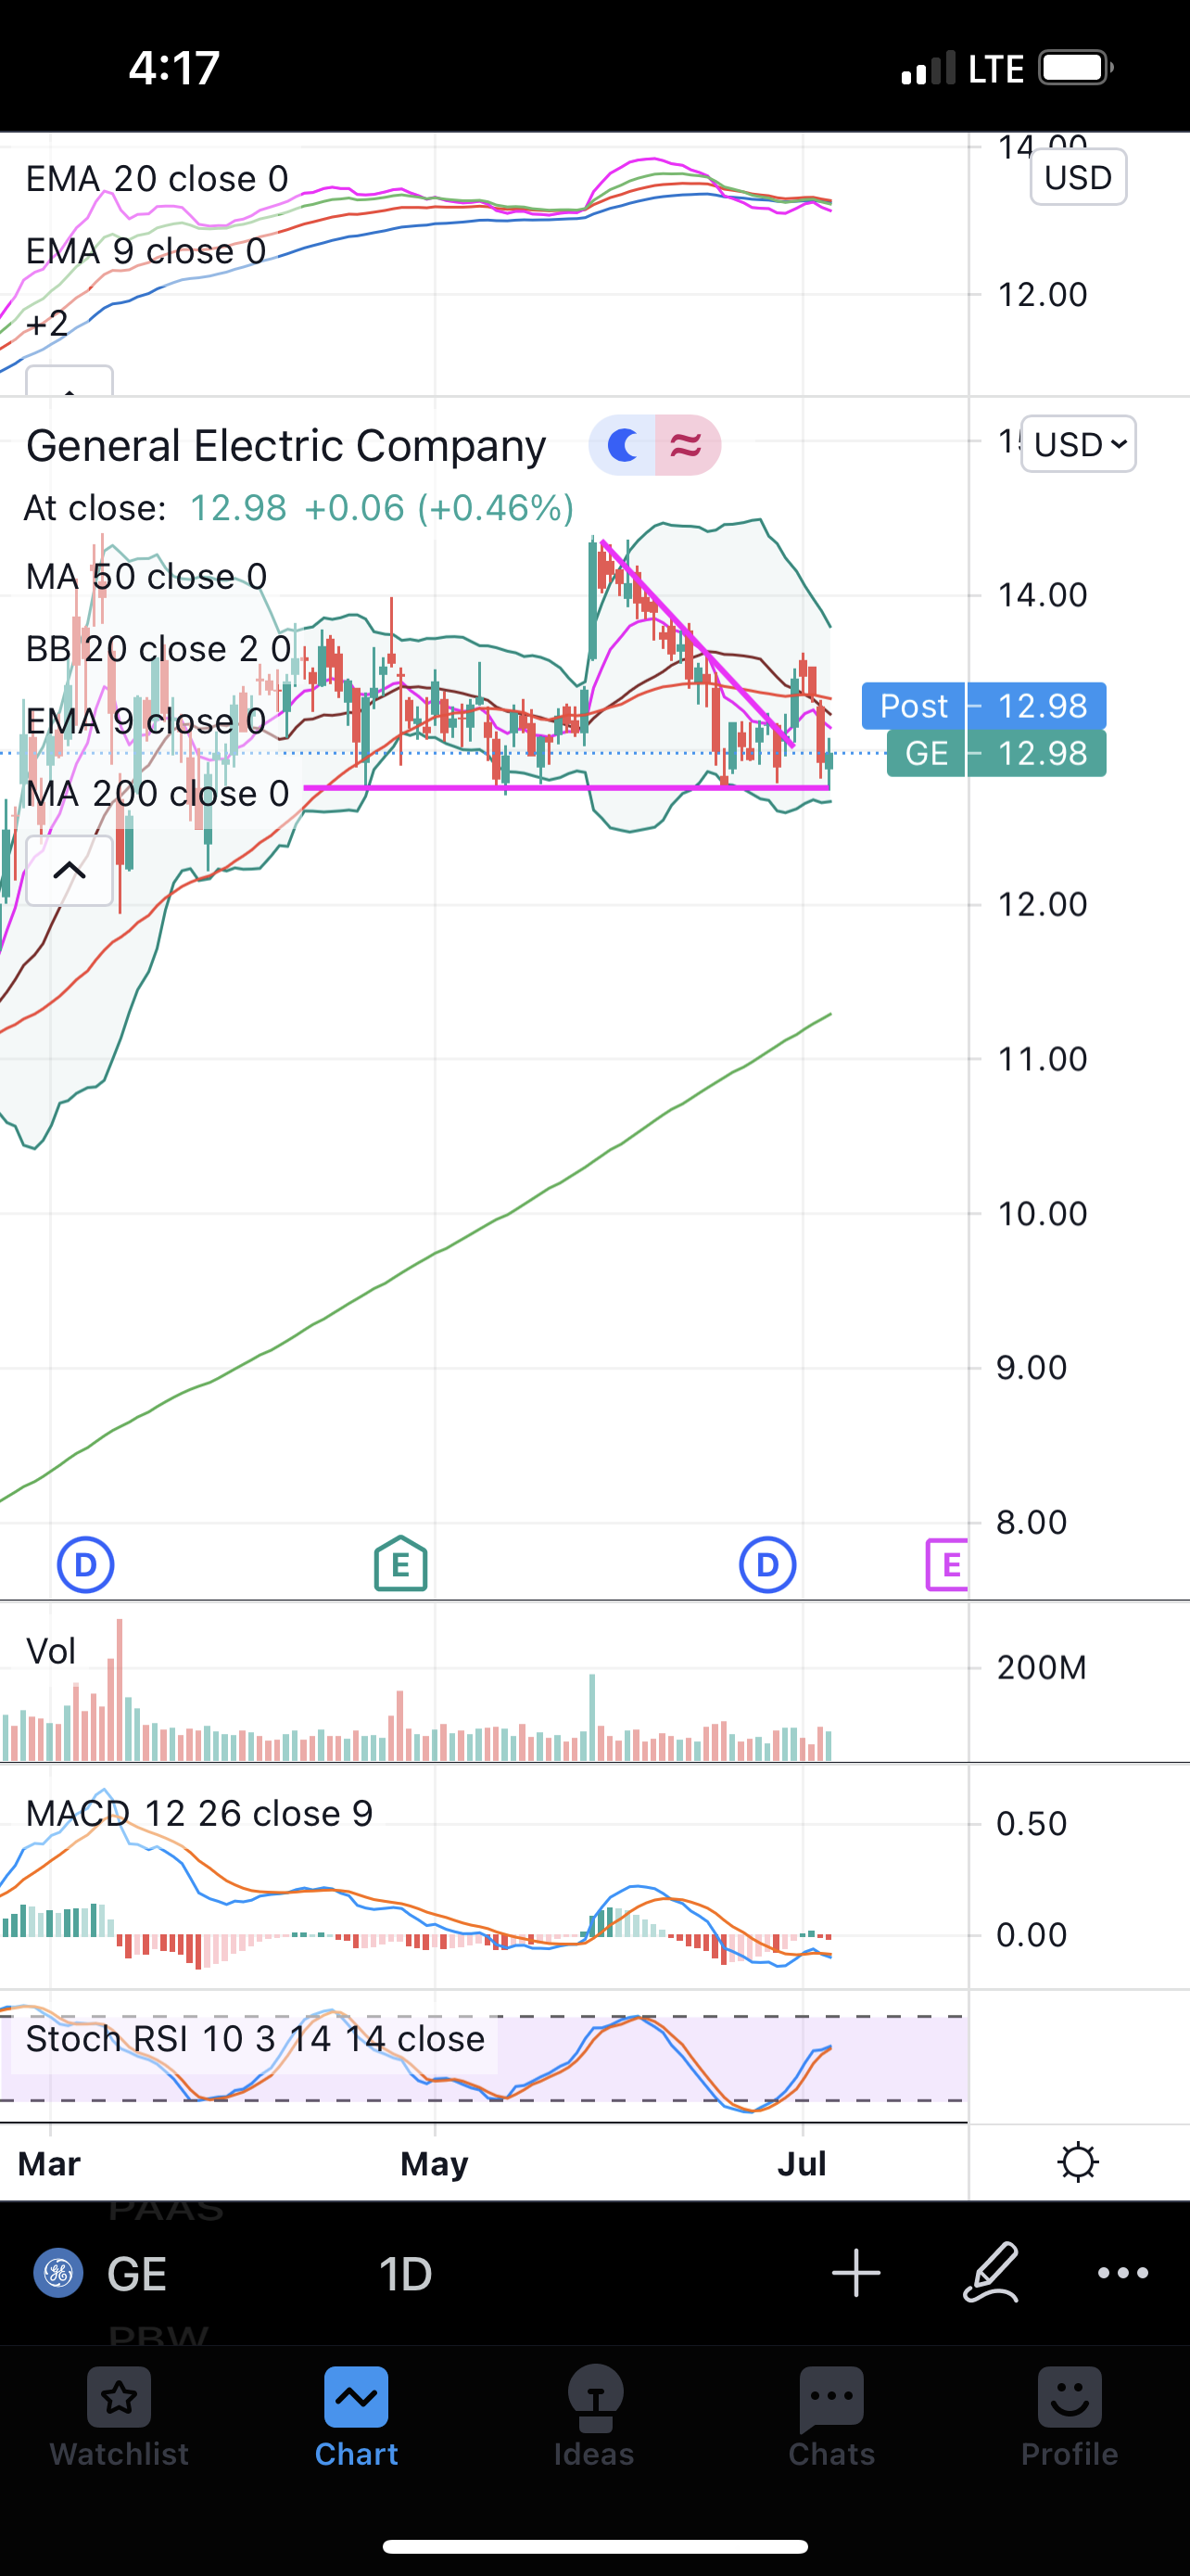
Task: Switch to the Ideas tab
Action: 594,2419
